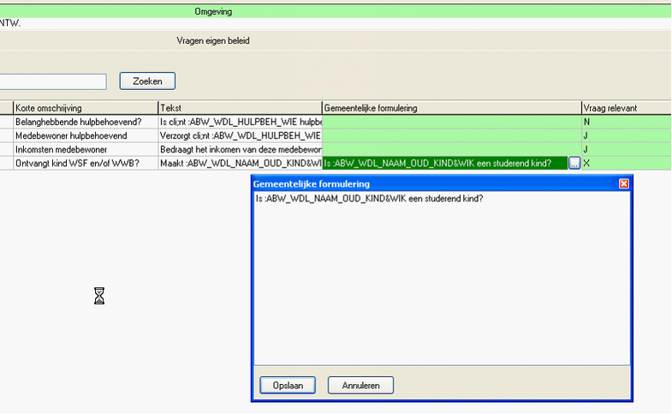The image size is (672, 414).
Task: Click into the search input field
Action: [53, 81]
